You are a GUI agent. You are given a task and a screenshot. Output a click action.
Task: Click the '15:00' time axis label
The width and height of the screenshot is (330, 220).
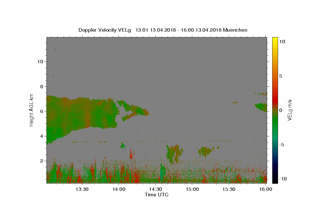point(192,189)
